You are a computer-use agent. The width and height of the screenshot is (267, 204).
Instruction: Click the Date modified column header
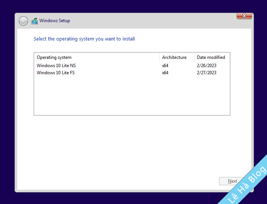click(211, 57)
